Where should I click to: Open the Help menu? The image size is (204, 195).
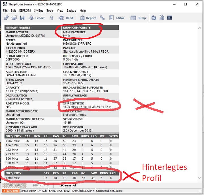pos(83,10)
